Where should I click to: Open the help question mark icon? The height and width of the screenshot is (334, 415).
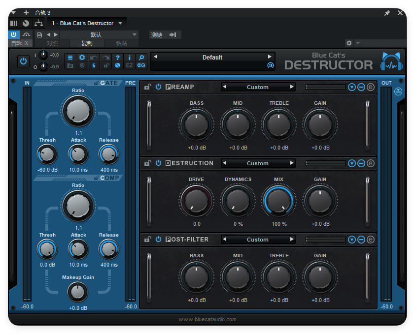[x=117, y=58]
